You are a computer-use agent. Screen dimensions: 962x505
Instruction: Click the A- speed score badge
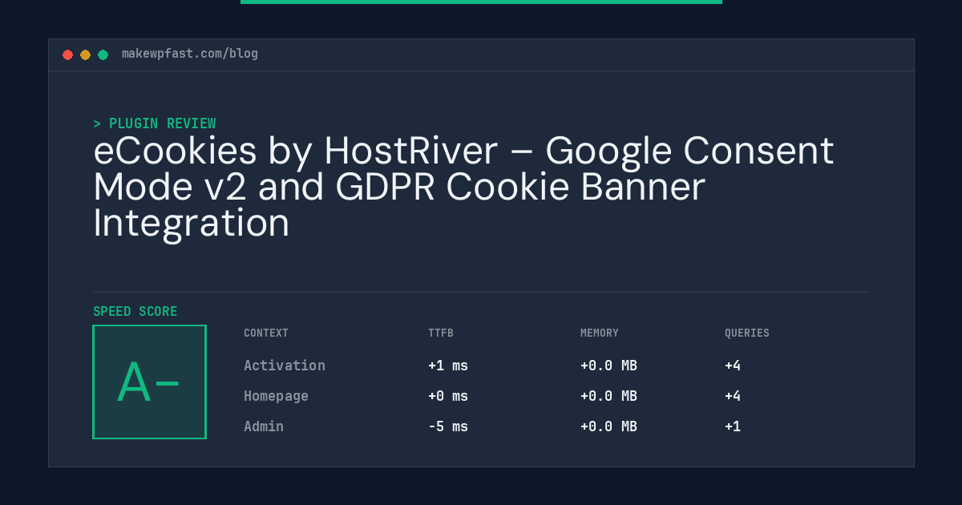click(149, 382)
